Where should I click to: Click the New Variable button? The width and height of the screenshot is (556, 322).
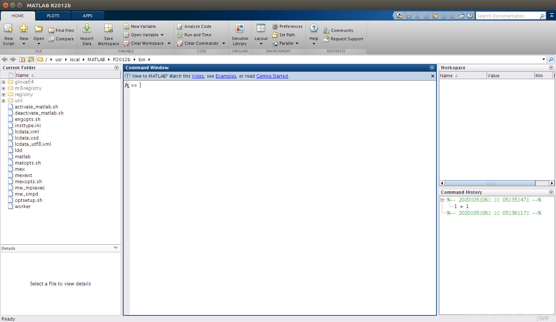pos(140,26)
